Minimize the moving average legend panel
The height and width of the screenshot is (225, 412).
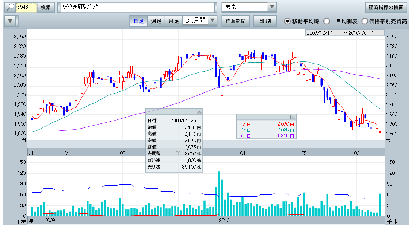(293, 117)
